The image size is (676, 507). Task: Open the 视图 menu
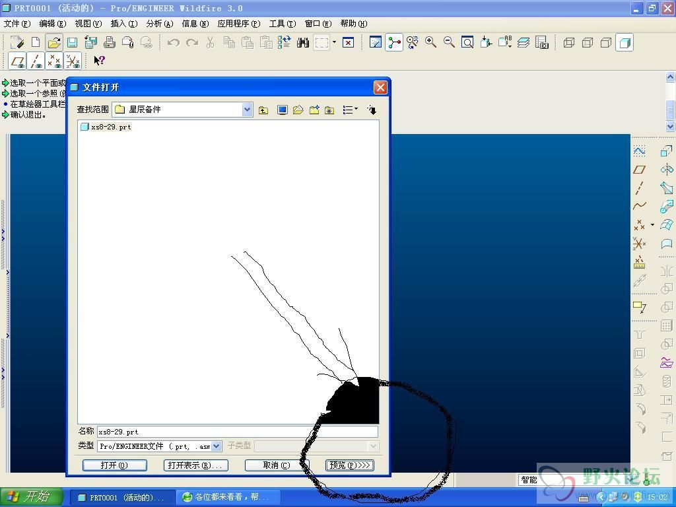point(88,24)
